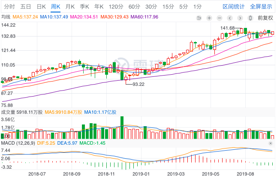Click the candlestick style icon
The width and height of the screenshot is (280, 179).
(x=250, y=18)
